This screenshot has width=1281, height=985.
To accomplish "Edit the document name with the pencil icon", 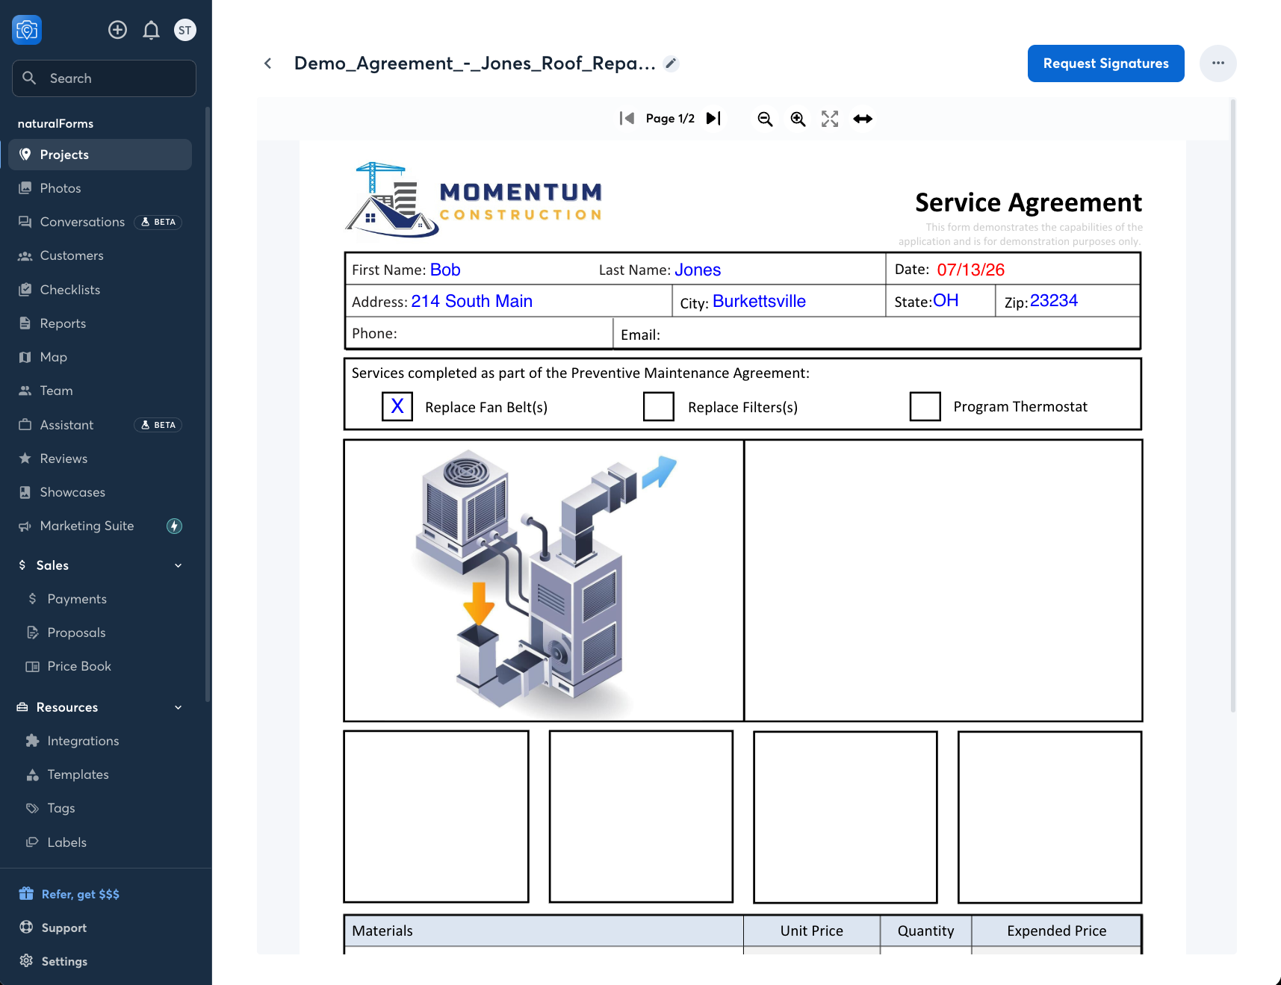I will [671, 63].
